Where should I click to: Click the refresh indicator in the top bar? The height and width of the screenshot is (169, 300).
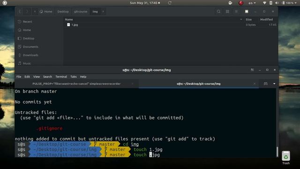pos(170,3)
